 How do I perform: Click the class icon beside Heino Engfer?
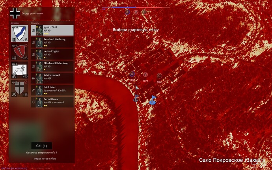[33, 54]
